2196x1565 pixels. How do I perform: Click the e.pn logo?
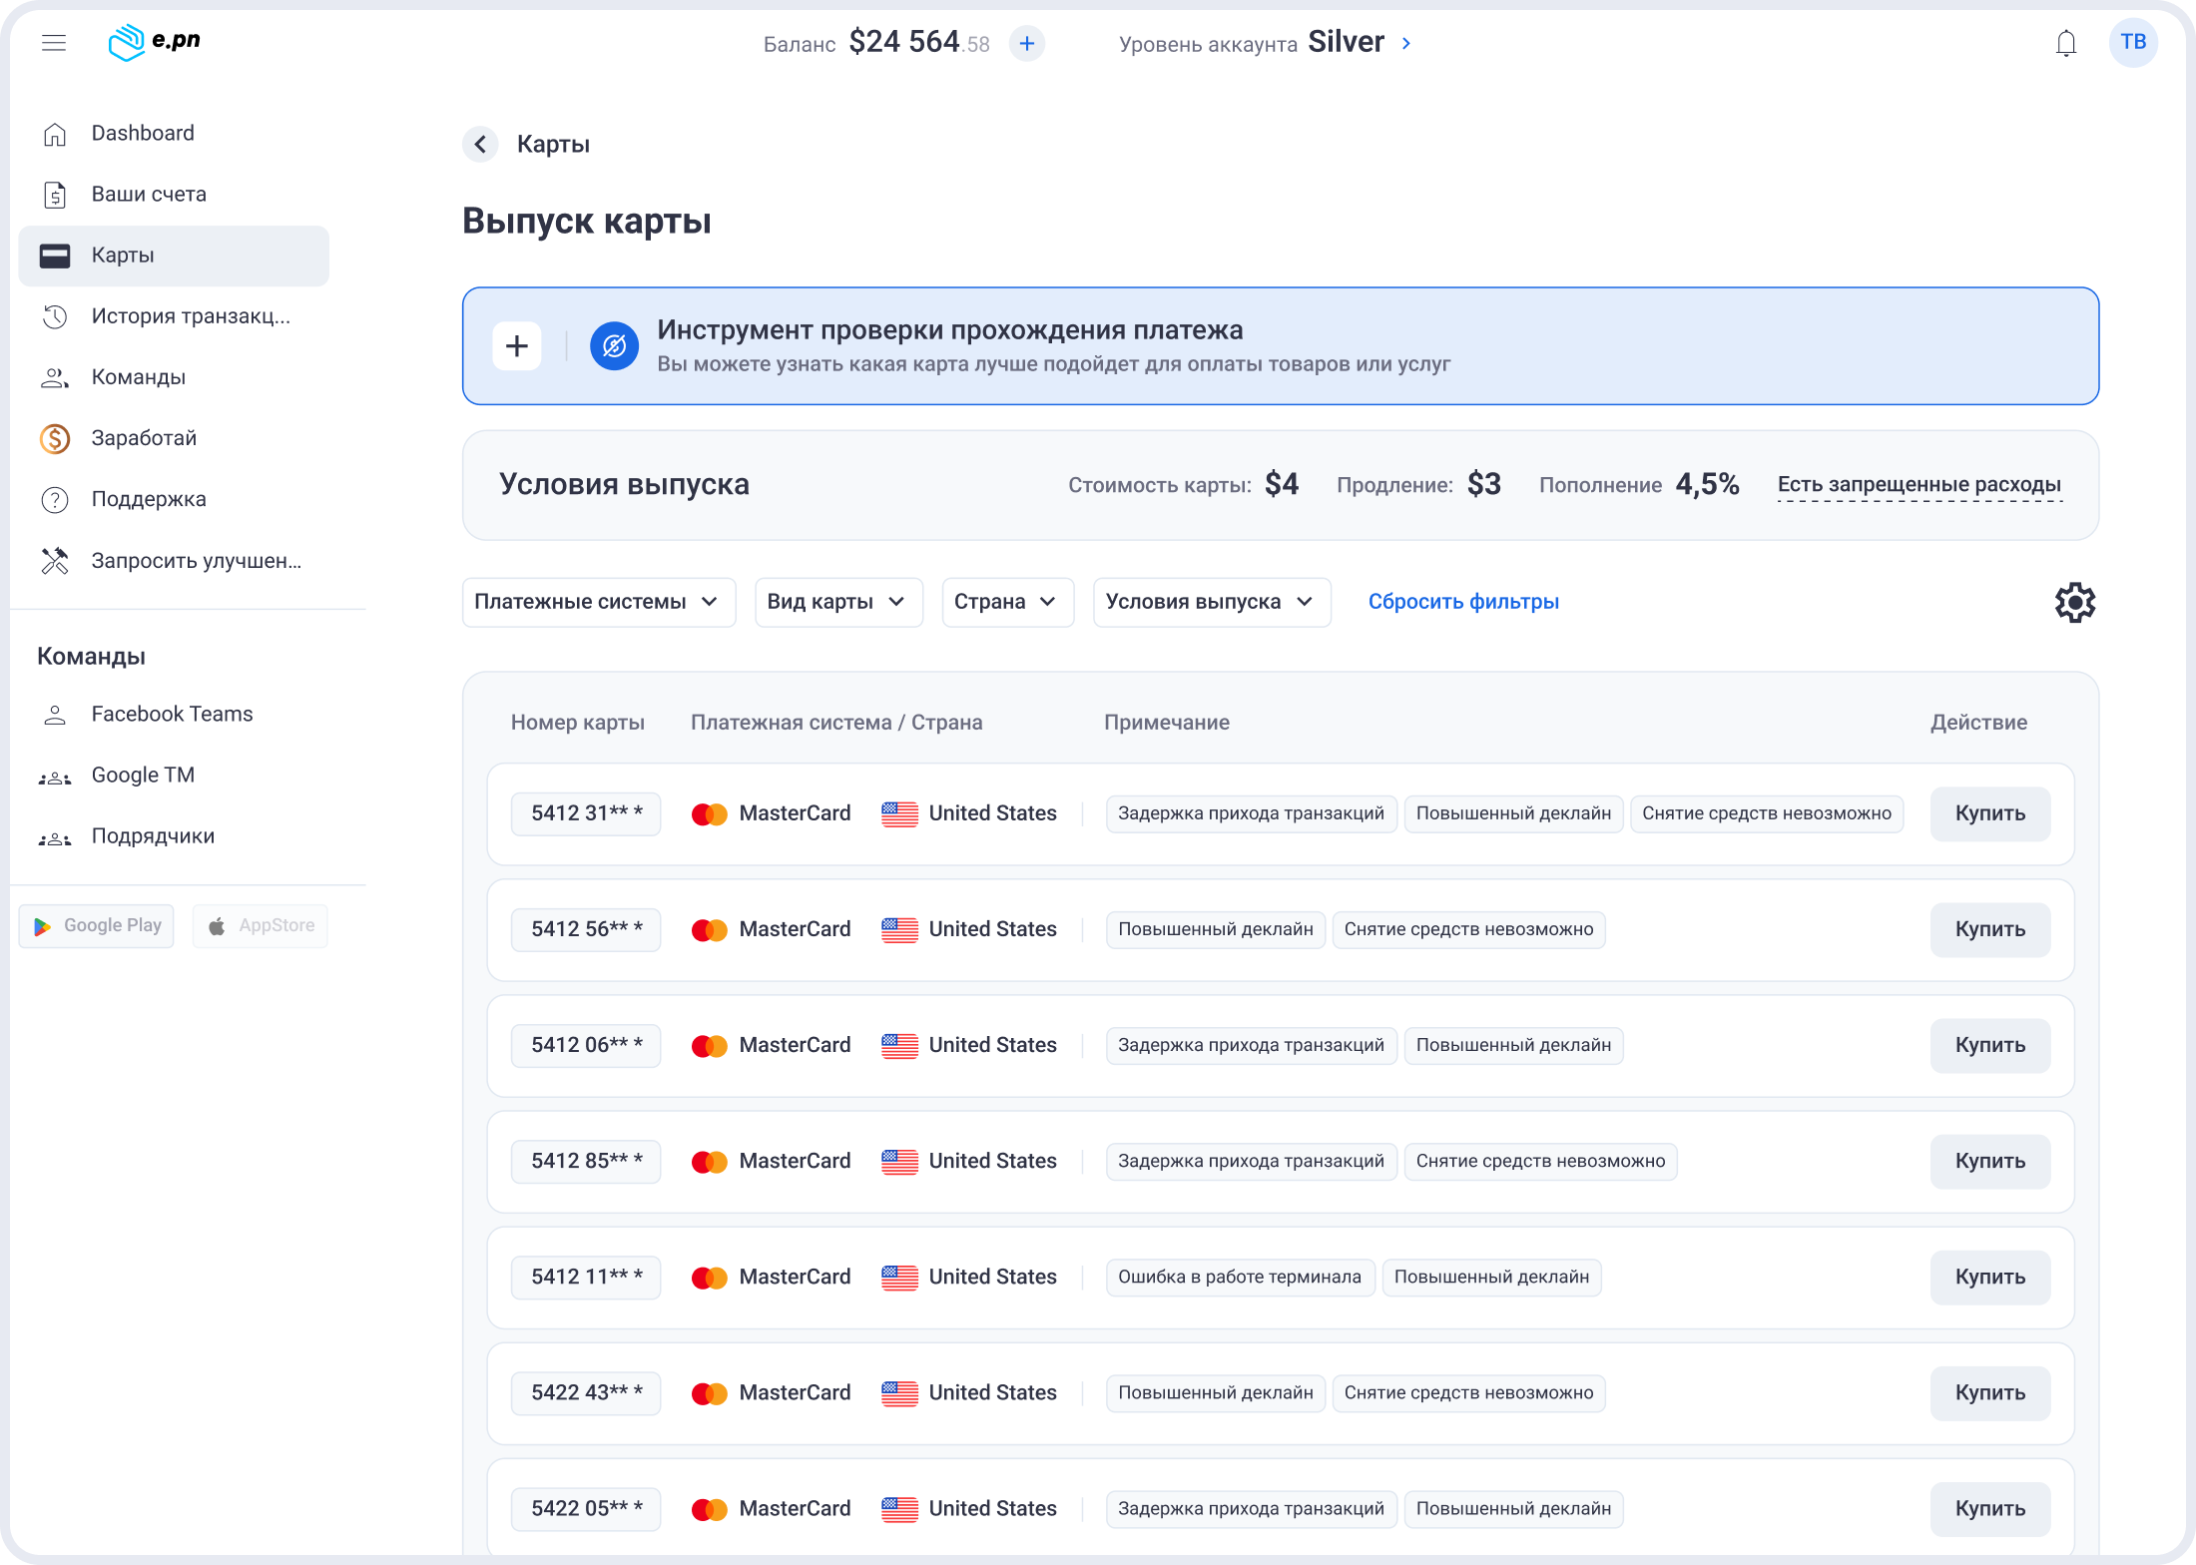[155, 42]
